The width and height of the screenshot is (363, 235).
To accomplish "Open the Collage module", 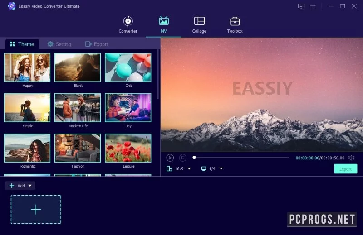I will tap(199, 25).
